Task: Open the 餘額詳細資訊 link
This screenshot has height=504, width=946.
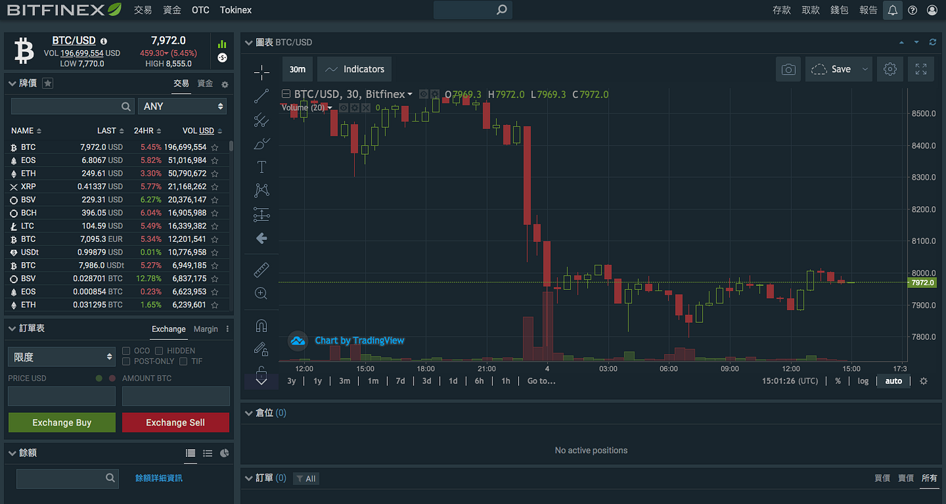Action: [159, 478]
